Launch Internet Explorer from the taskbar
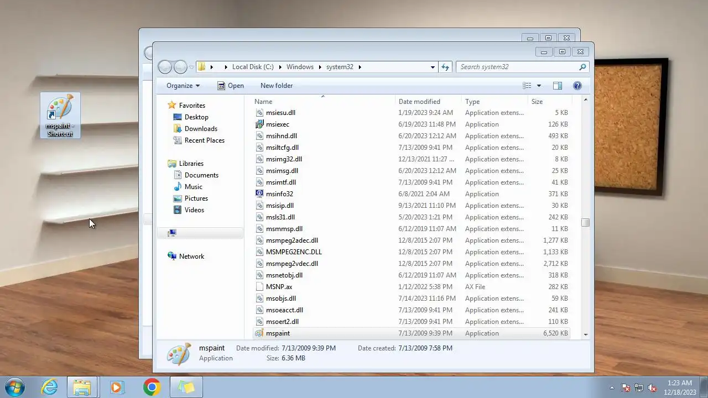This screenshot has width=708, height=398. click(50, 387)
